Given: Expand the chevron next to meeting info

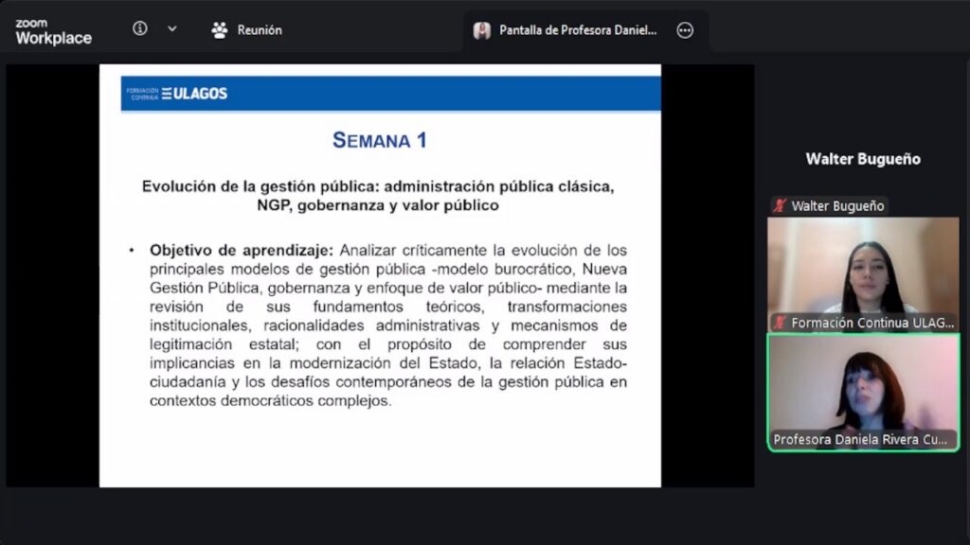Looking at the screenshot, I should (172, 28).
